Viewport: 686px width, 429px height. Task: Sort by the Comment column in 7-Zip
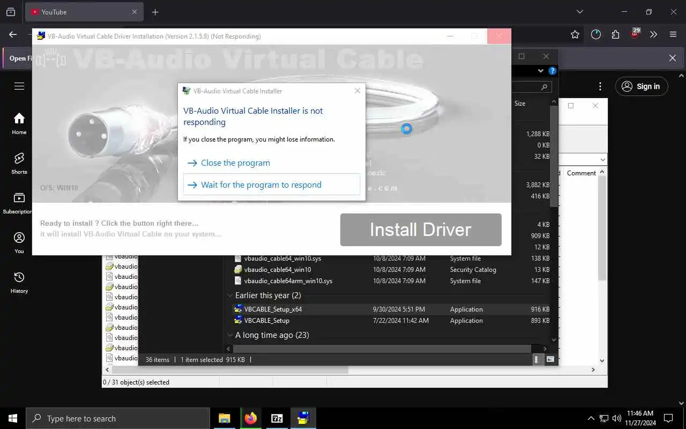[581, 173]
